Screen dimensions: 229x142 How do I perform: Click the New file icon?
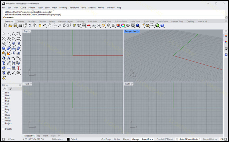point(6,26)
